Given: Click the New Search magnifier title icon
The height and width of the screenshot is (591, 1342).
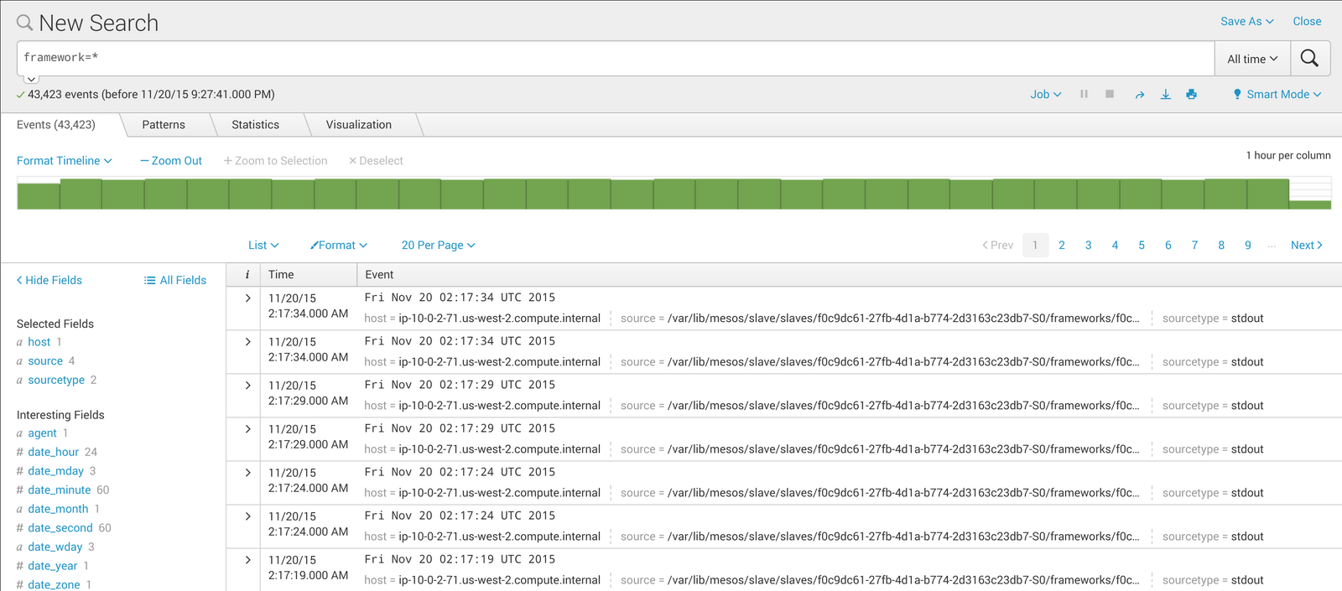Looking at the screenshot, I should pyautogui.click(x=25, y=23).
